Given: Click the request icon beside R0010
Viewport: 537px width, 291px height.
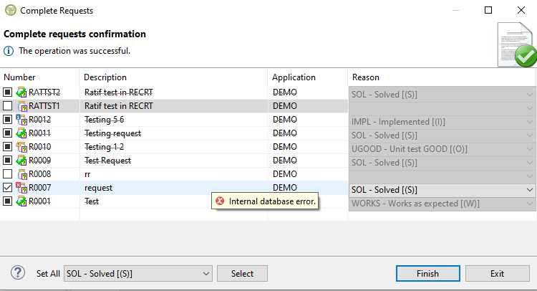Looking at the screenshot, I should pyautogui.click(x=21, y=147).
